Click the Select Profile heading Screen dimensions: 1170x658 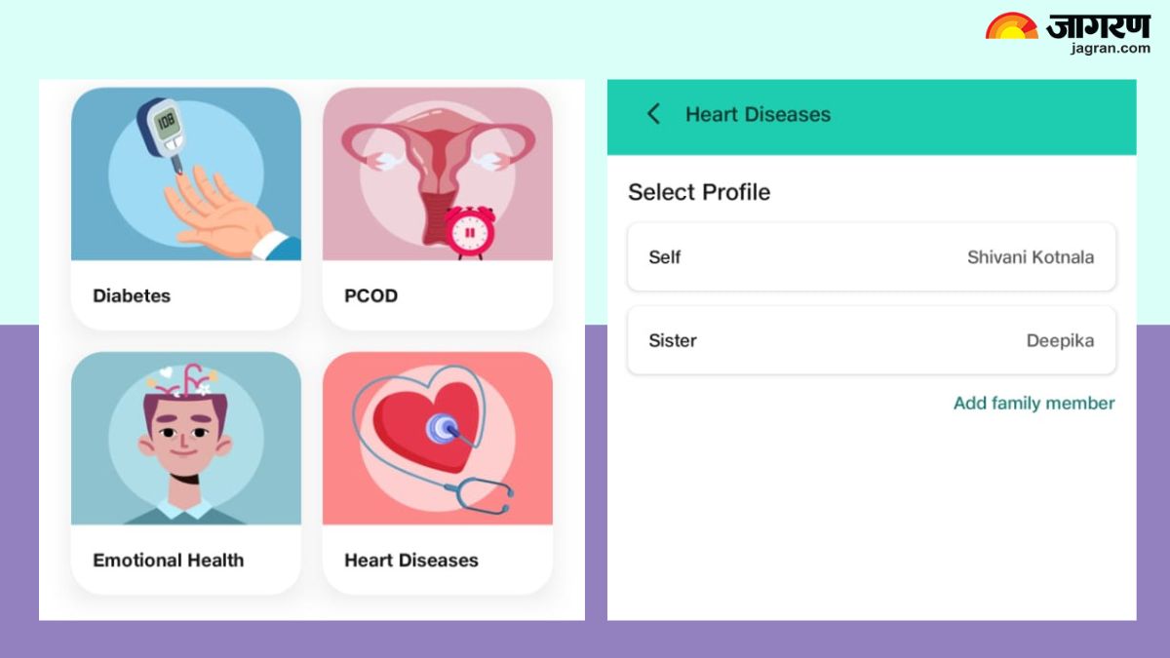699,192
